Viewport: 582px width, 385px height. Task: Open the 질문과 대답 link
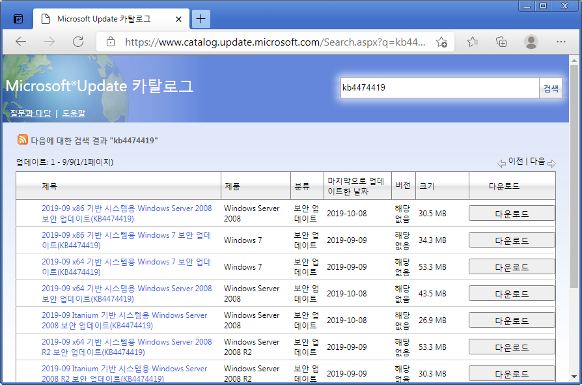[31, 113]
